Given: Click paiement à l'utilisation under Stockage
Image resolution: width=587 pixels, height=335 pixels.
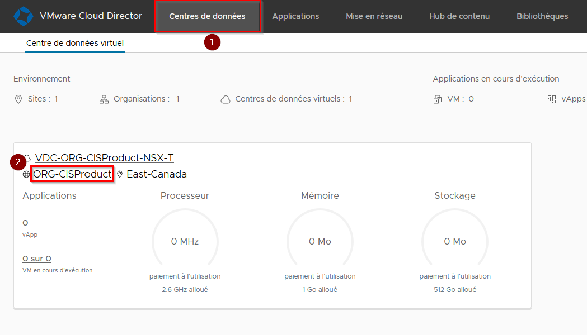Looking at the screenshot, I should pyautogui.click(x=455, y=276).
